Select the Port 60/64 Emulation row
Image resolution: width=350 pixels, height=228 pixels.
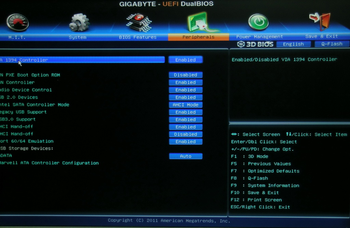pos(27,141)
